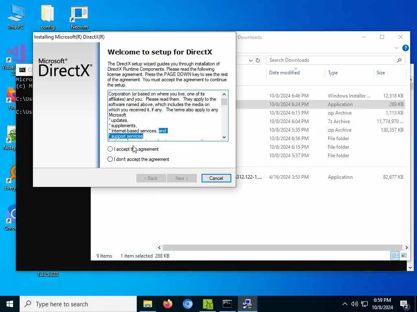Switch to details view layout icon
The image size is (417, 312).
395,256
